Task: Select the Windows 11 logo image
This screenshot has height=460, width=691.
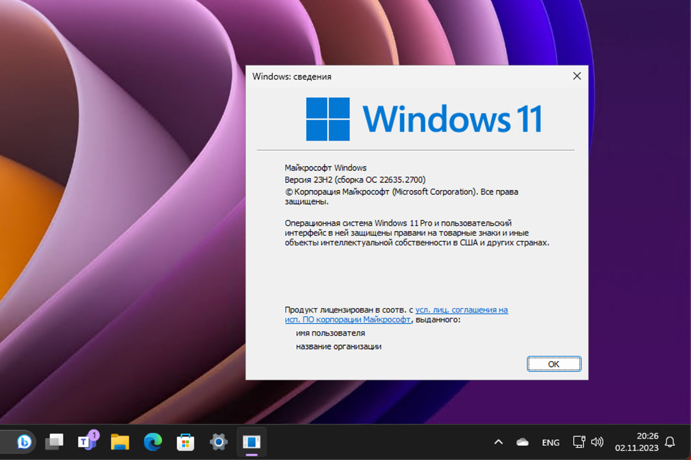Action: 424,118
